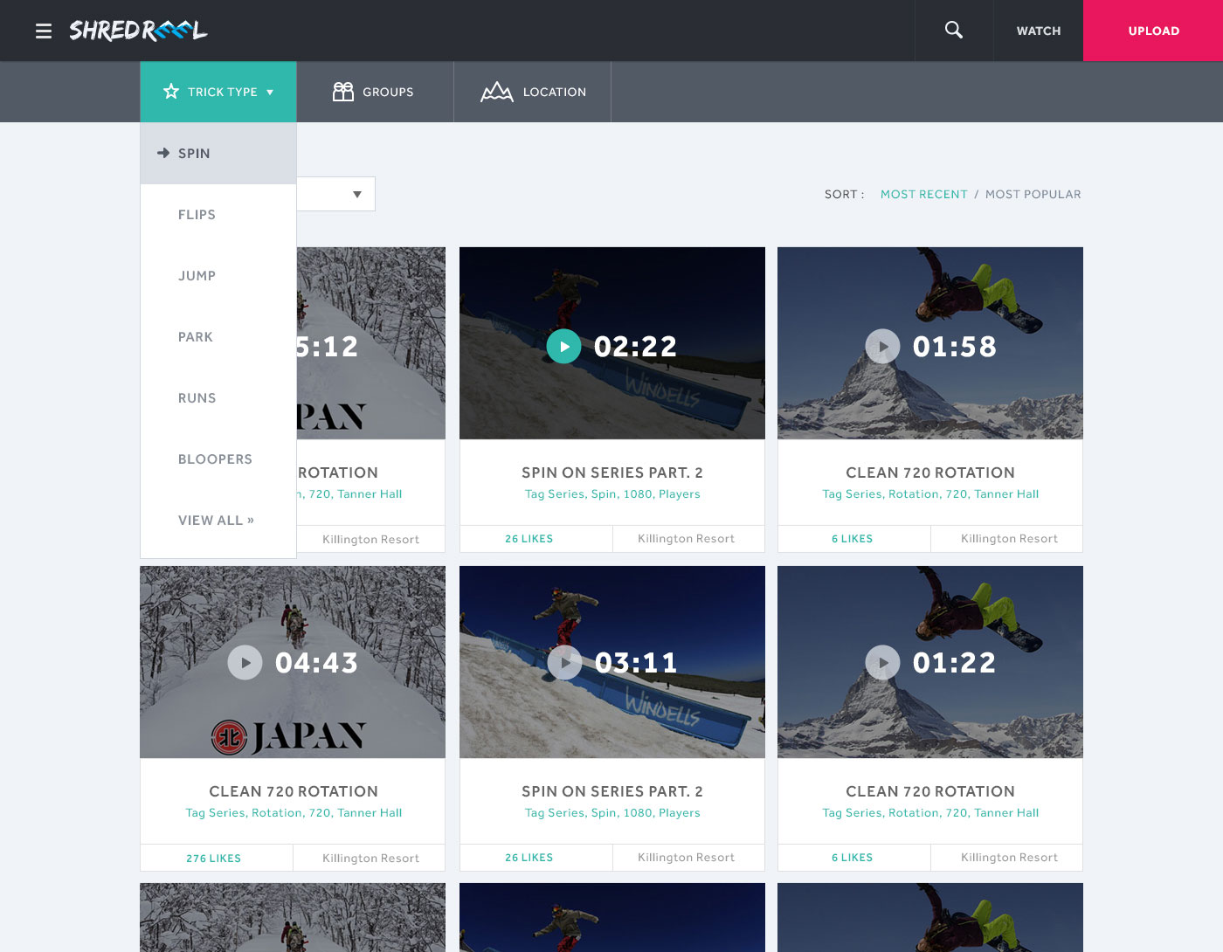Play the 01:58 Matterhorn video
This screenshot has width=1223, height=952.
point(883,347)
